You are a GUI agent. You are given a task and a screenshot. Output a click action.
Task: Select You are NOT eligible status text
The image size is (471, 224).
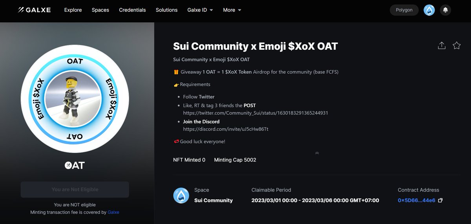tap(75, 205)
